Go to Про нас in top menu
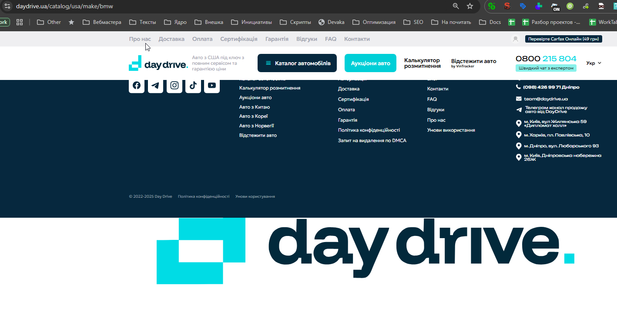The height and width of the screenshot is (332, 617). [x=140, y=39]
